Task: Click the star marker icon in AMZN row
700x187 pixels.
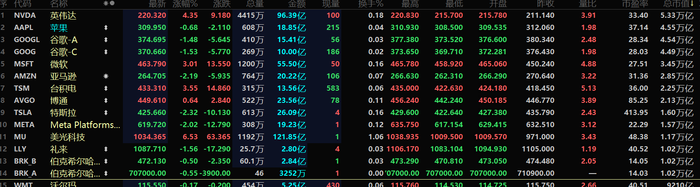Action: [x=105, y=76]
